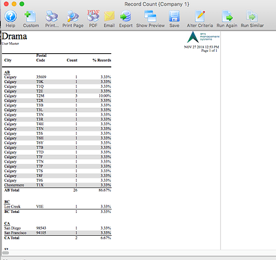Click postal code T6Y
The width and height of the screenshot is (276, 260).
pyautogui.click(x=40, y=142)
